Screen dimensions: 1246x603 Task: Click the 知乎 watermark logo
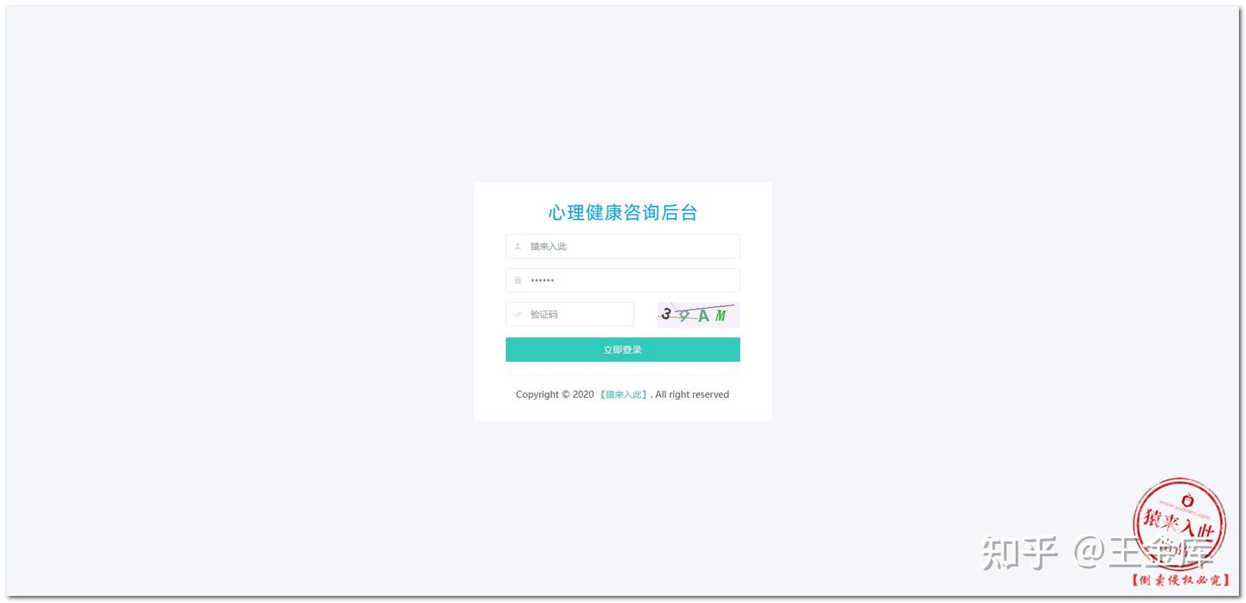tap(1020, 554)
